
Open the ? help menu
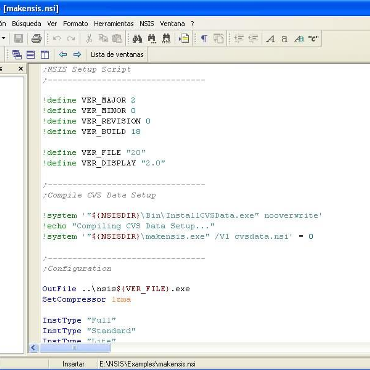click(192, 24)
